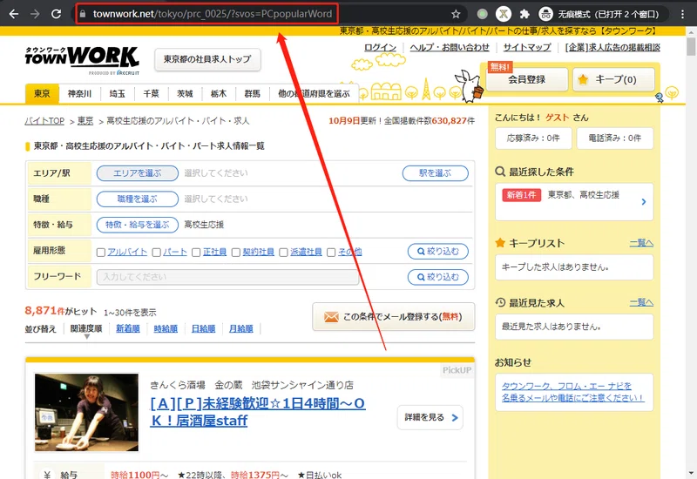
Task: Click the izakaya staff job photo thumbnail
Action: [x=86, y=412]
